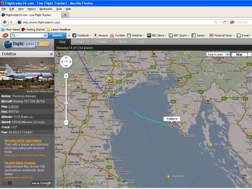
Task: Open the Jump to area dropdown
Action: tap(218, 54)
